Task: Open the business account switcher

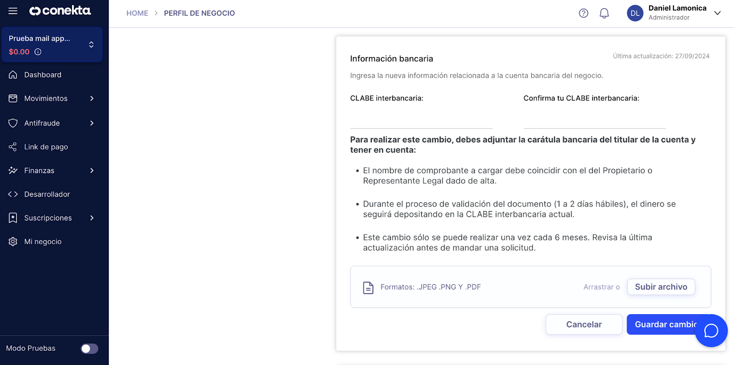Action: (91, 44)
